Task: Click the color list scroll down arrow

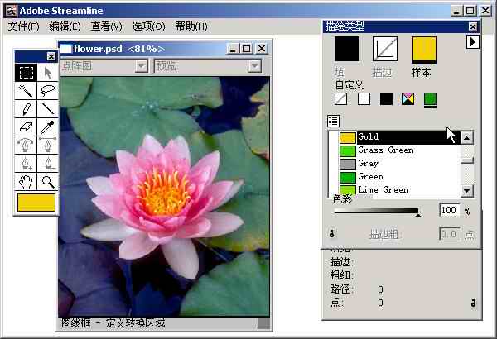Action: tap(467, 191)
